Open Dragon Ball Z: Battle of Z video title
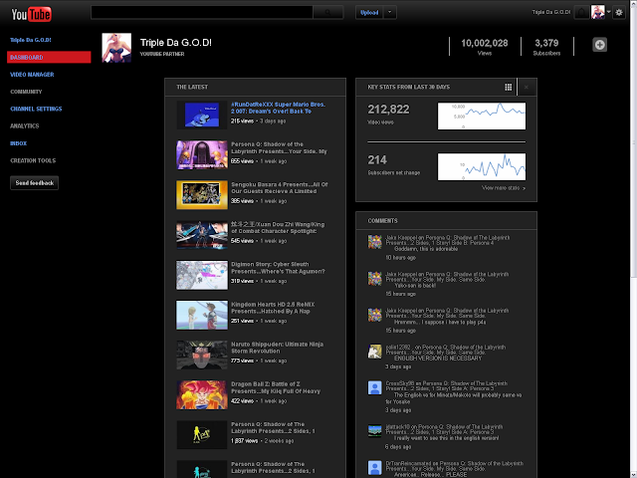Viewport: 637px width, 478px height. pyautogui.click(x=276, y=387)
